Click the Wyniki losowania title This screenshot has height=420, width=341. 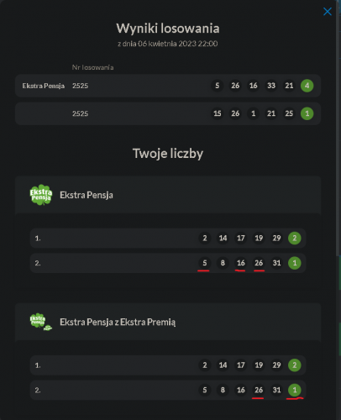pyautogui.click(x=168, y=29)
